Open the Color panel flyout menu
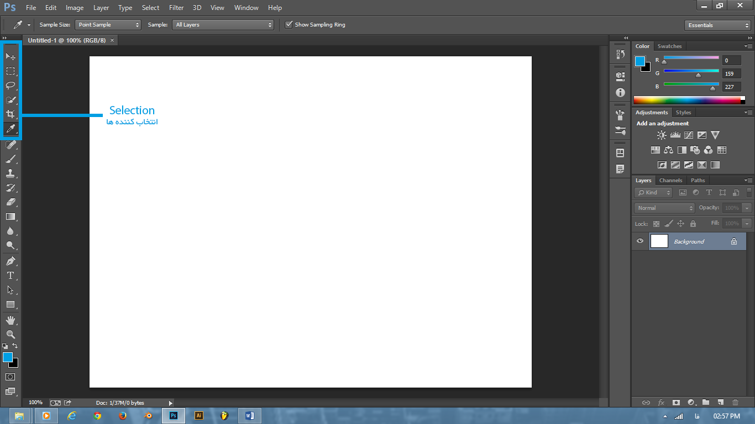 [748, 46]
